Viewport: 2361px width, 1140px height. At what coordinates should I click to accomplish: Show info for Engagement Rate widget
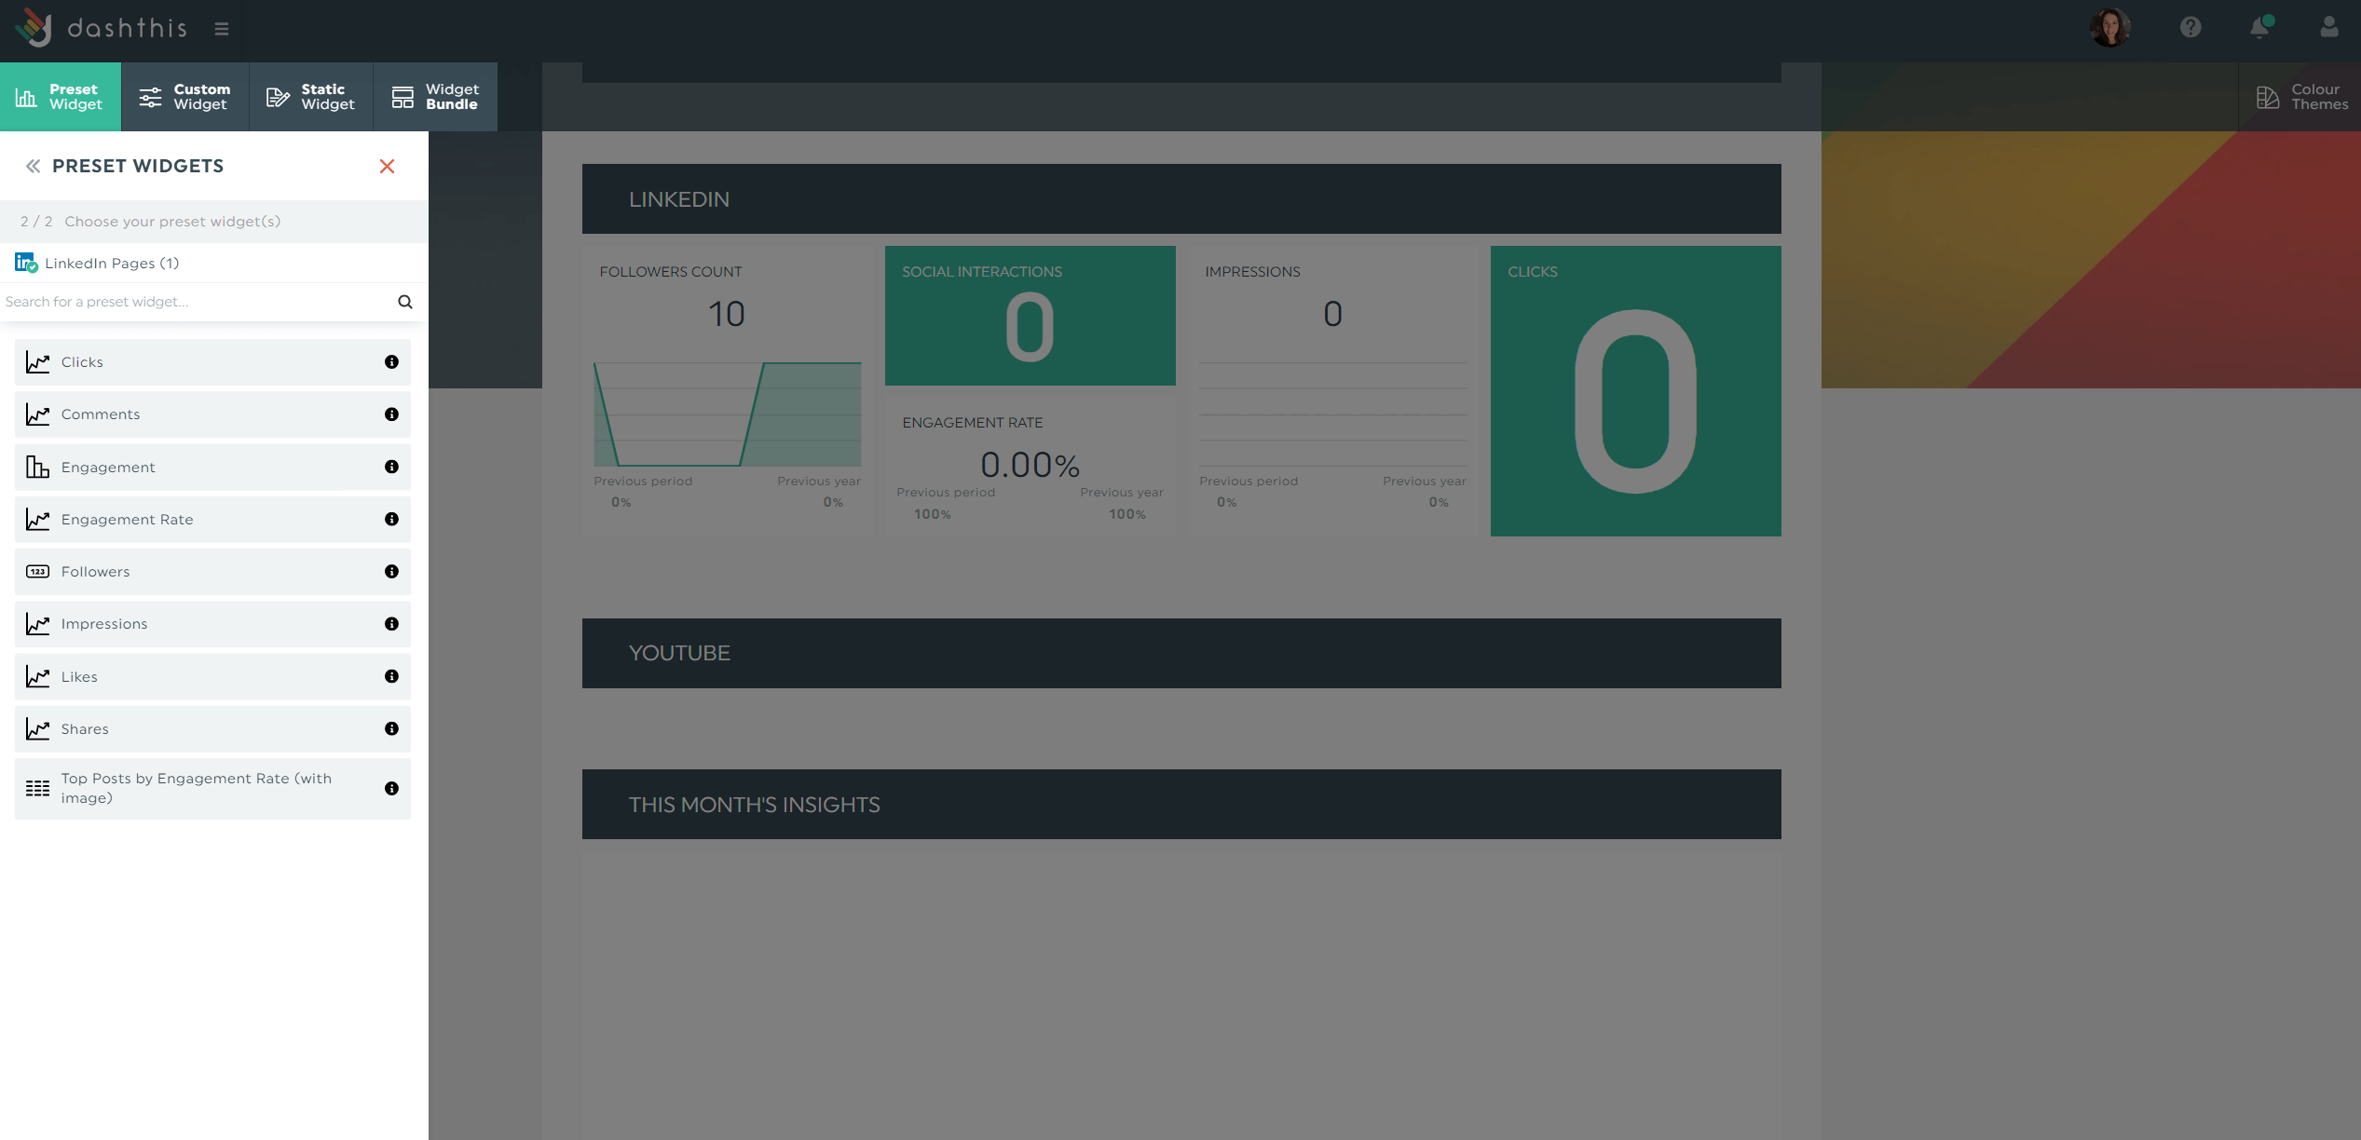click(x=391, y=520)
